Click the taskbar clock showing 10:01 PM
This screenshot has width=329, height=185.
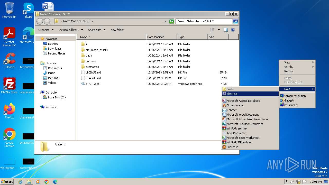(316, 182)
